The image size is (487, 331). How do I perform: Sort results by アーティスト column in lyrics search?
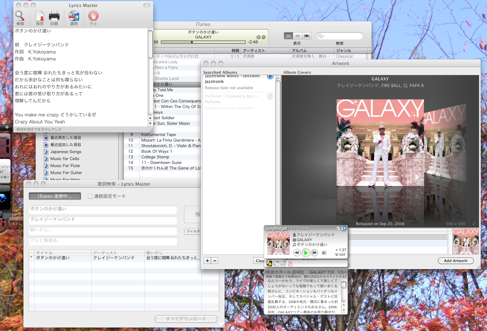pyautogui.click(x=118, y=253)
